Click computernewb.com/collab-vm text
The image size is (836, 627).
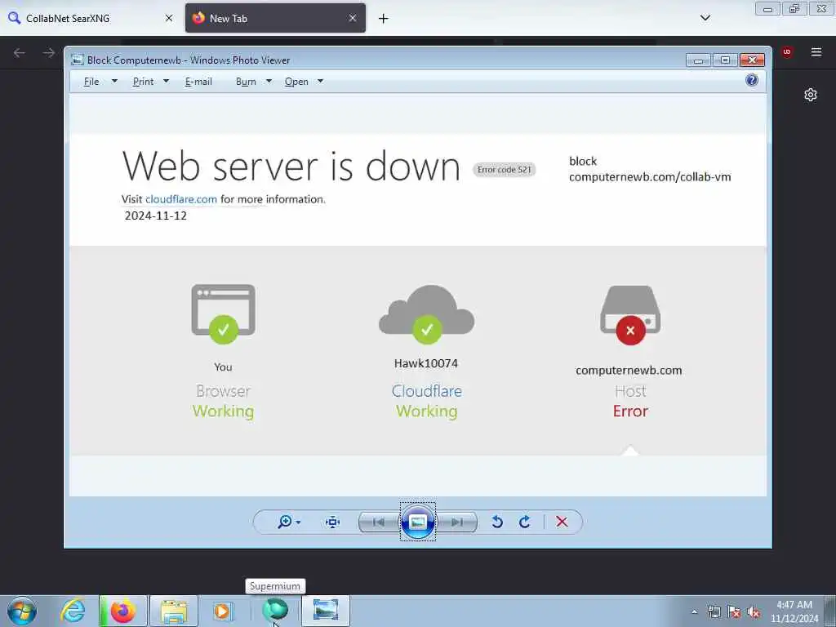click(650, 177)
